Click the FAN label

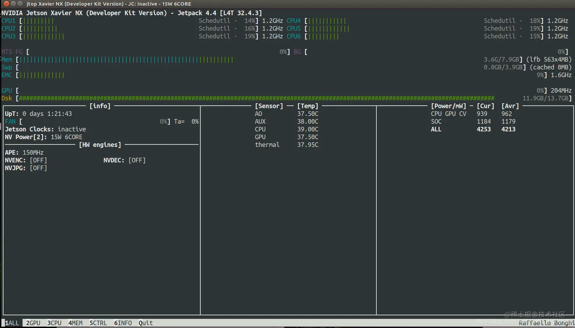tap(10, 121)
